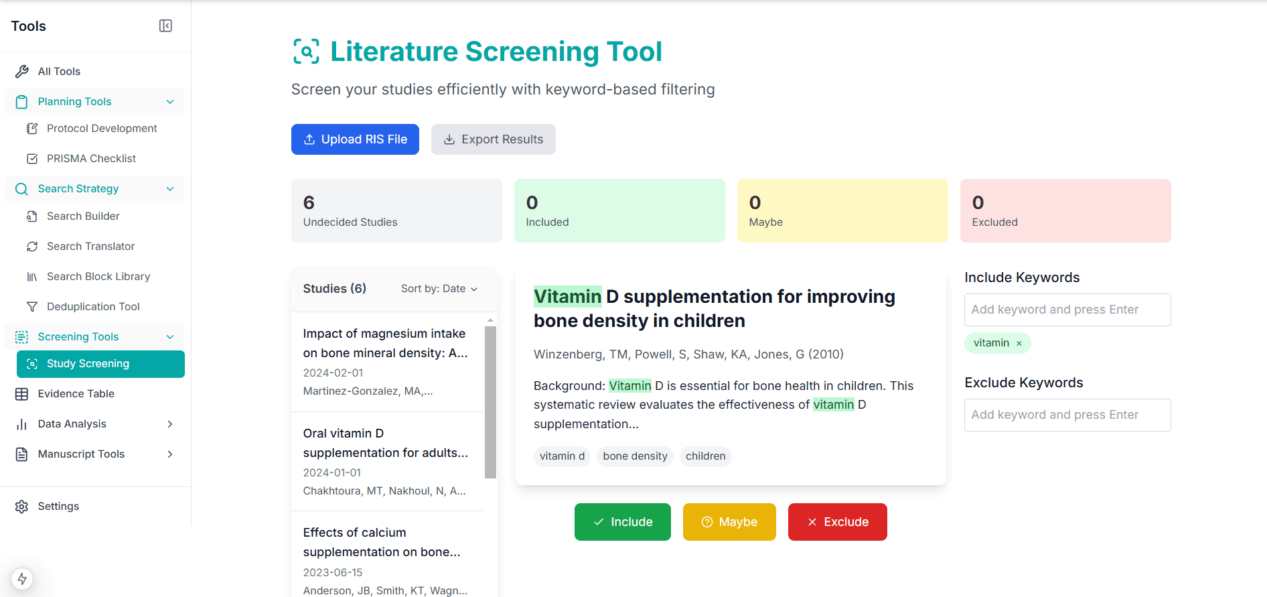Open PRISMA Checklist page

pos(91,159)
